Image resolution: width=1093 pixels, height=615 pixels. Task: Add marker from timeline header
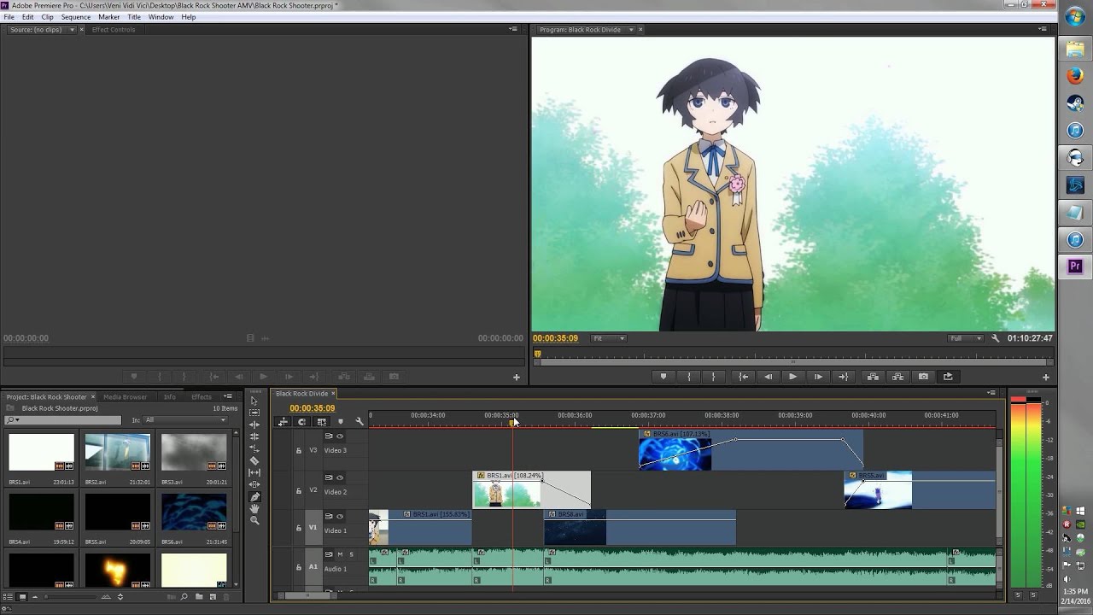click(x=340, y=421)
